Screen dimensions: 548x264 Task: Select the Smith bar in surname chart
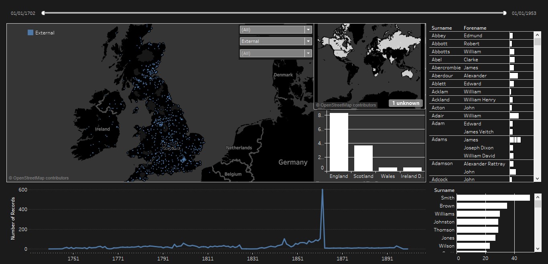point(493,198)
